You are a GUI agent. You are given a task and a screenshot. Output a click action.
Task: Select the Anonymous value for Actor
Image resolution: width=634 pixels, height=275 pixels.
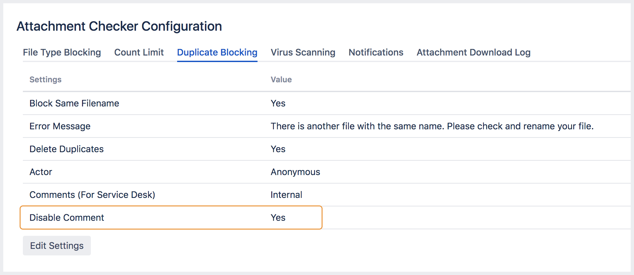point(295,172)
